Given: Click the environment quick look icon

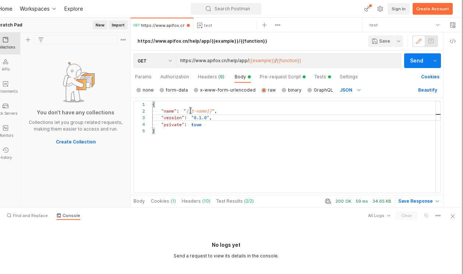Looking at the screenshot, I should click(x=453, y=25).
